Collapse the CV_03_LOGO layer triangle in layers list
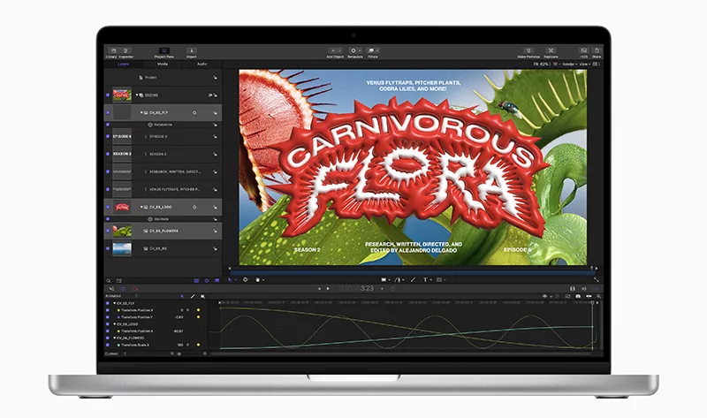This screenshot has width=707, height=418. 141,207
